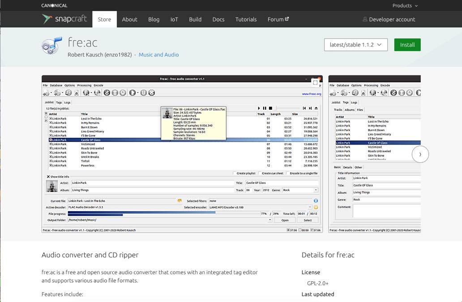Click the stop square icon above the joblist
Image resolution: width=462 pixels, height=302 pixels.
tap(270, 108)
